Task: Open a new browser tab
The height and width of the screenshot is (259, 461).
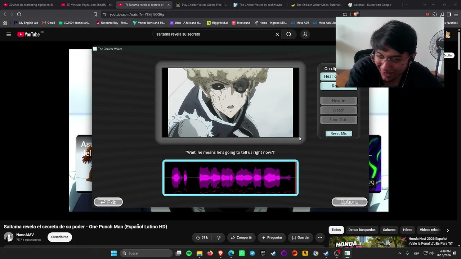Action: click(407, 5)
